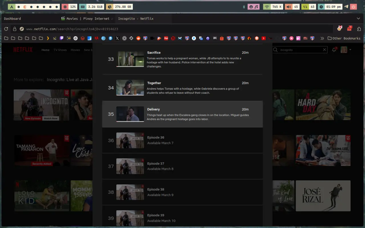Open the YouTube bookmark icon
Viewport: 365px width, 228px height.
pyautogui.click(x=263, y=38)
